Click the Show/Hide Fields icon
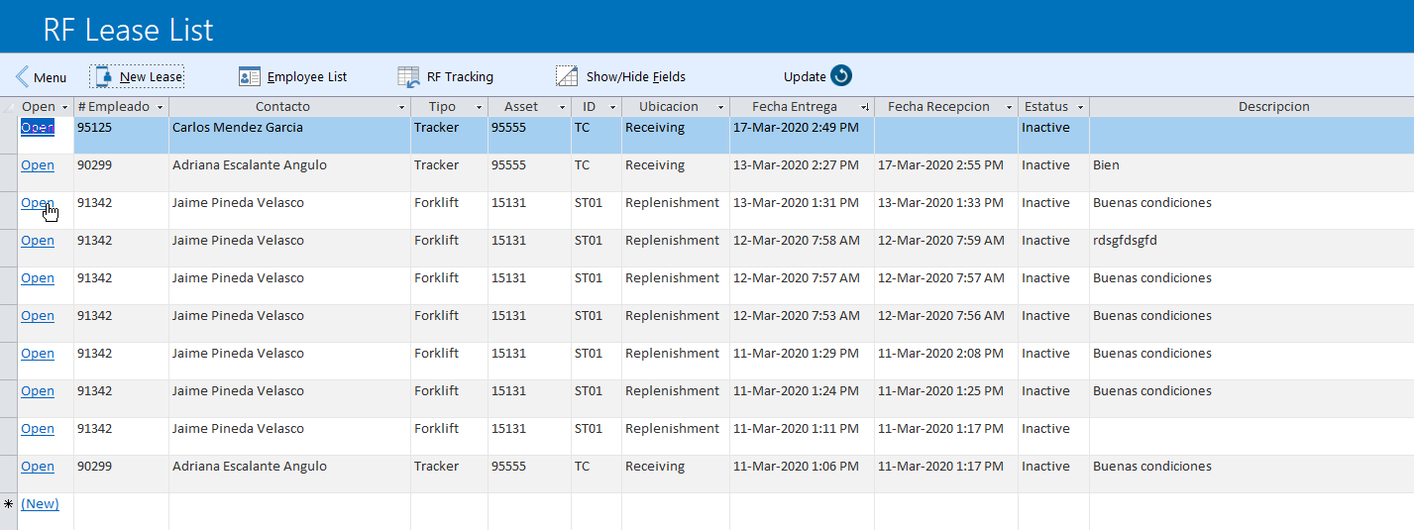The height and width of the screenshot is (530, 1414). 567,76
